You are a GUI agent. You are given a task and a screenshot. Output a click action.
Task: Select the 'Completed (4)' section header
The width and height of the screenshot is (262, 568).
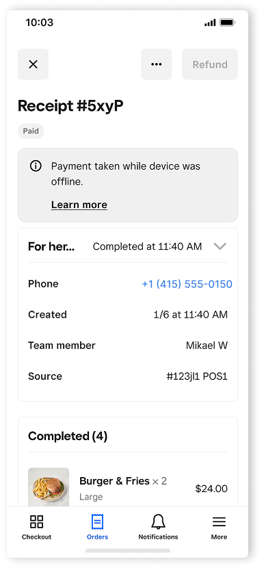coord(68,436)
